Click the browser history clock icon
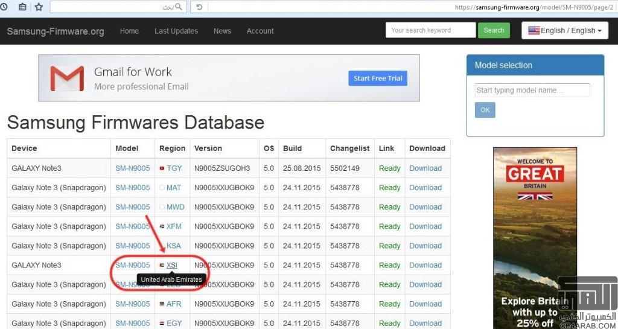The height and width of the screenshot is (329, 618). [4, 7]
